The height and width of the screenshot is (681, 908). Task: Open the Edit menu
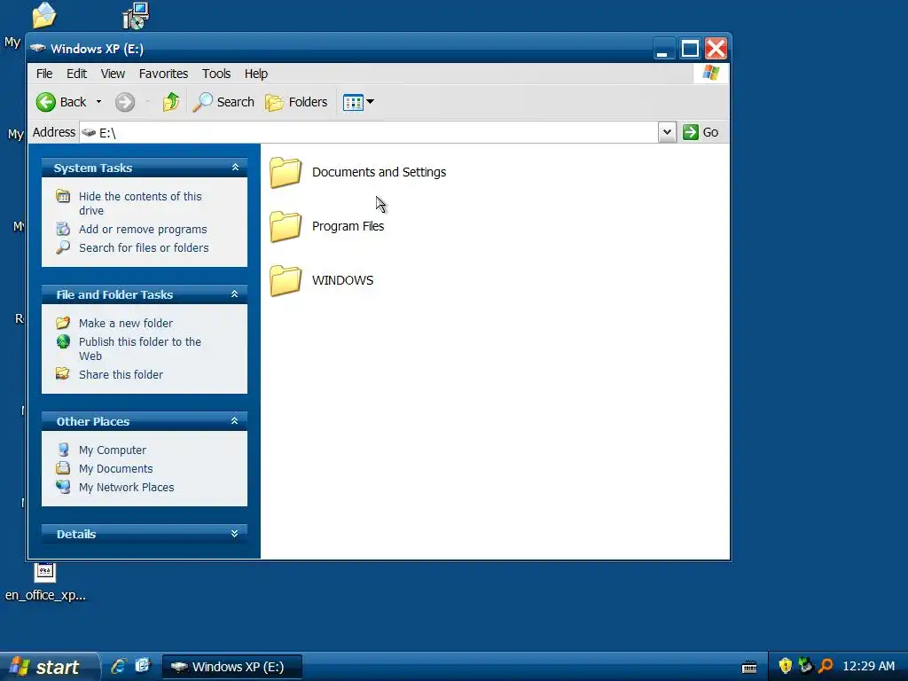76,74
